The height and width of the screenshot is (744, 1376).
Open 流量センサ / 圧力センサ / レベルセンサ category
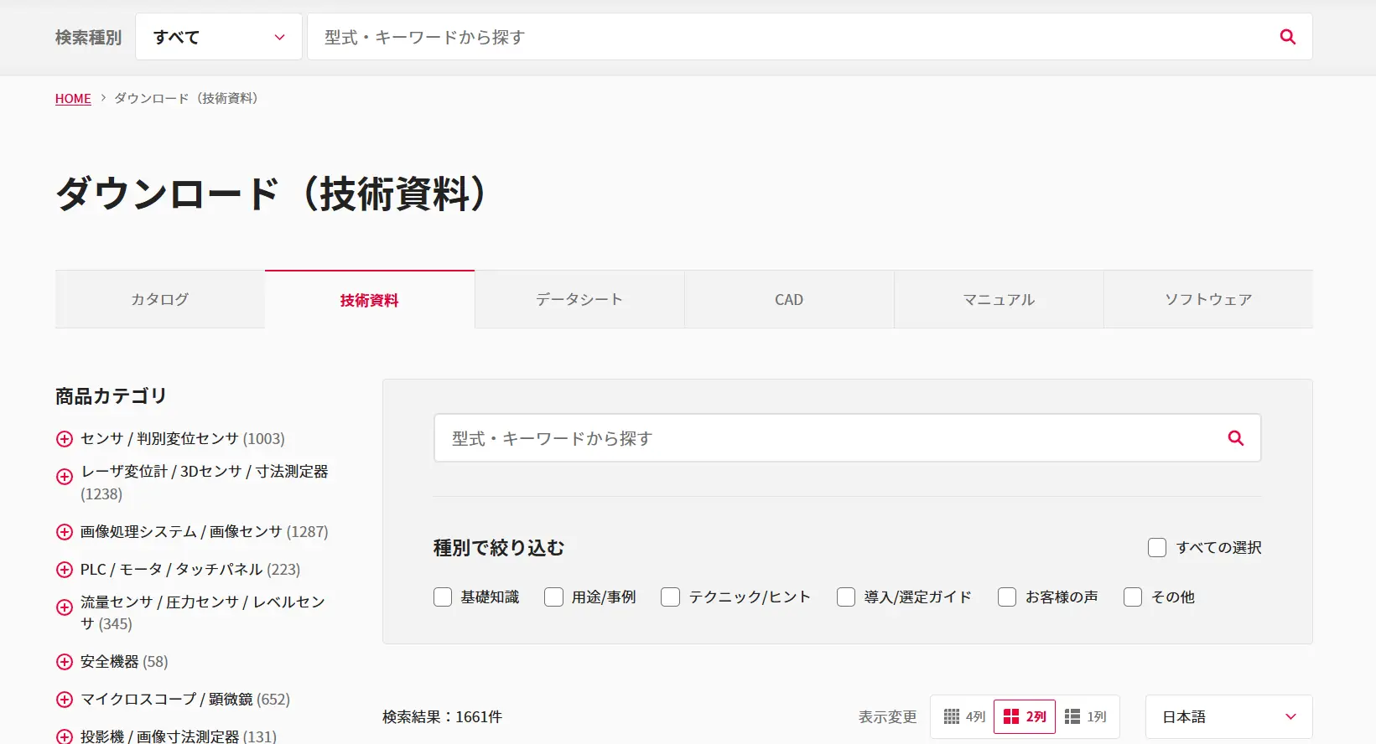[203, 612]
